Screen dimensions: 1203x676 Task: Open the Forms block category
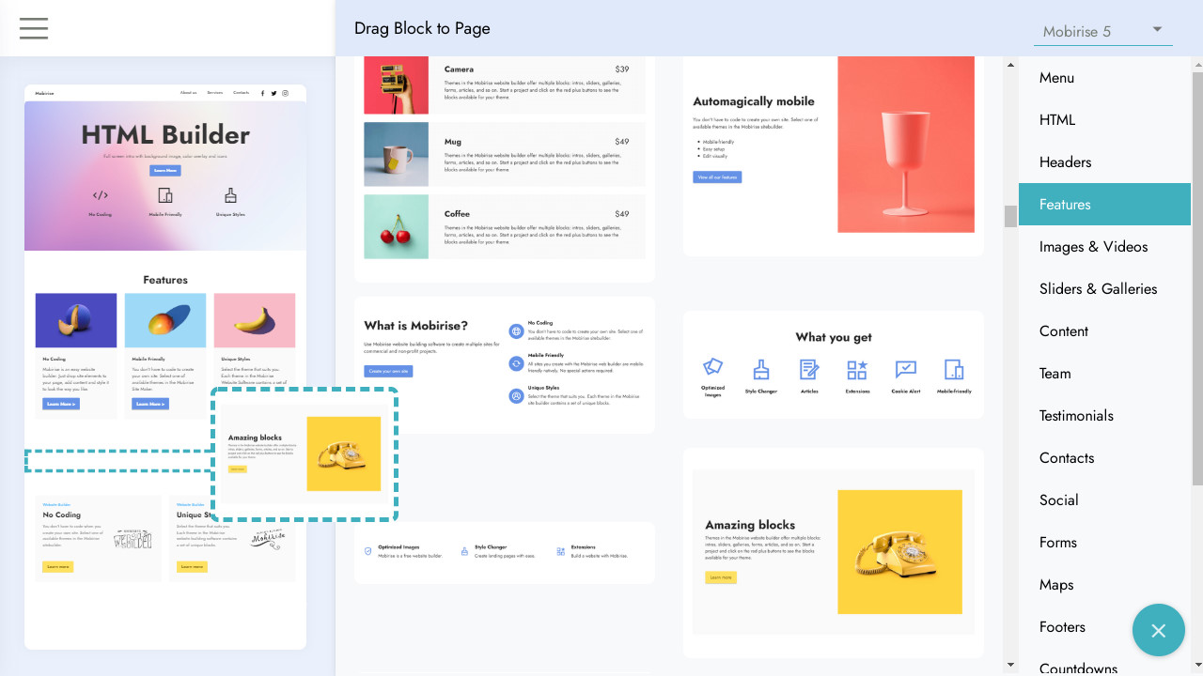click(x=1104, y=543)
